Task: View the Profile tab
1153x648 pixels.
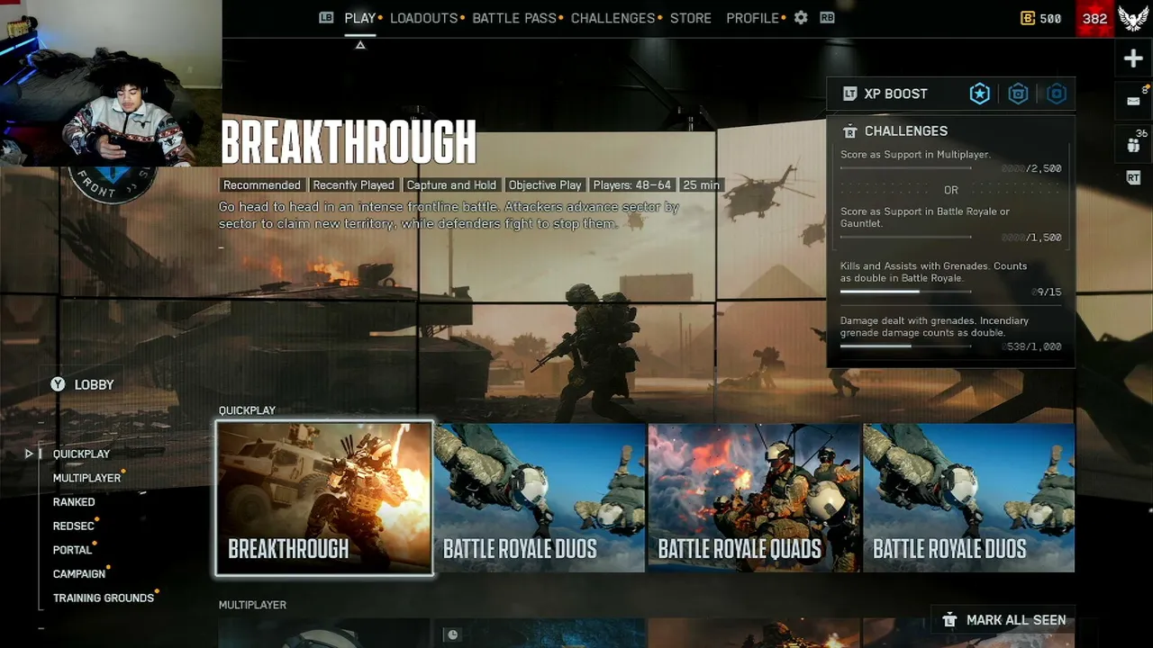Action: [x=752, y=18]
